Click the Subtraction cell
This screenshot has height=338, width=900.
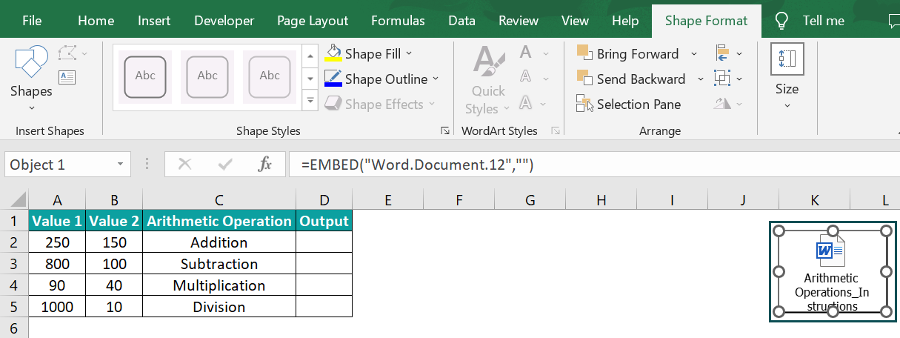click(219, 264)
